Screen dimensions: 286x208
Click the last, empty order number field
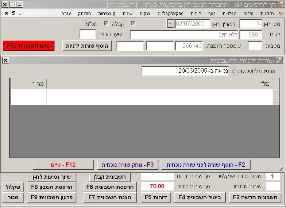click(x=130, y=46)
